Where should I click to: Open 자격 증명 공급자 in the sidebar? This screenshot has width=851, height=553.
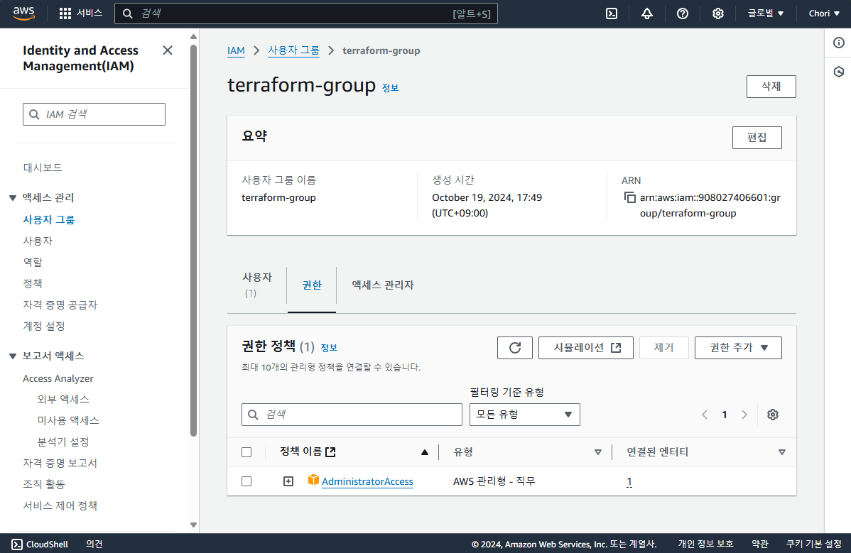pos(60,305)
